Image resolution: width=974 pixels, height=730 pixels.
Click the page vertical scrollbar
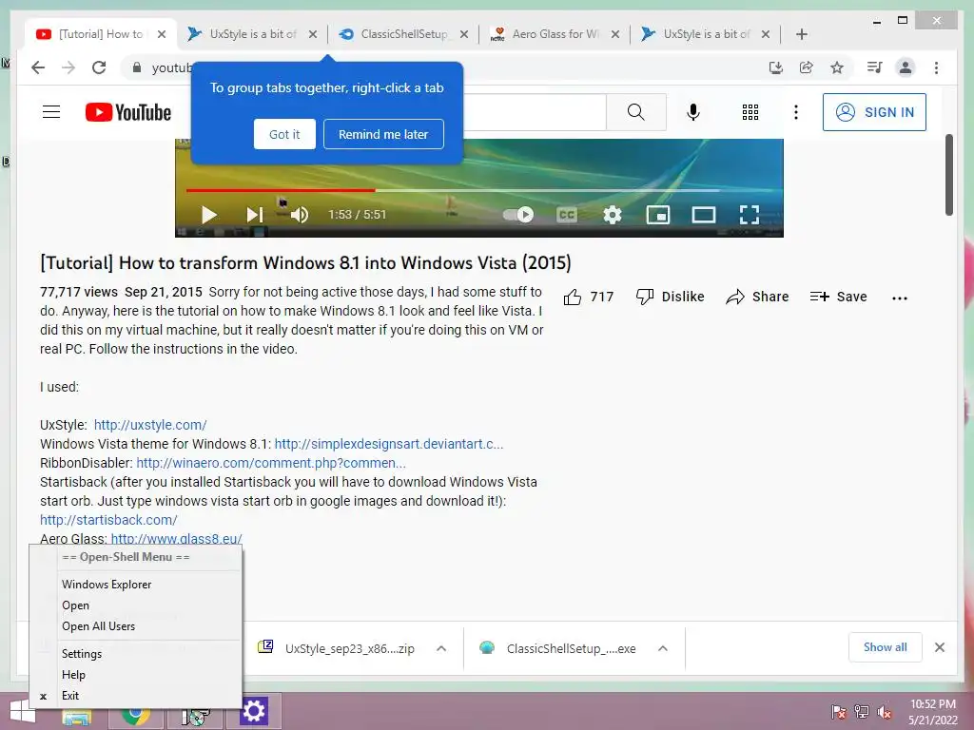click(948, 175)
